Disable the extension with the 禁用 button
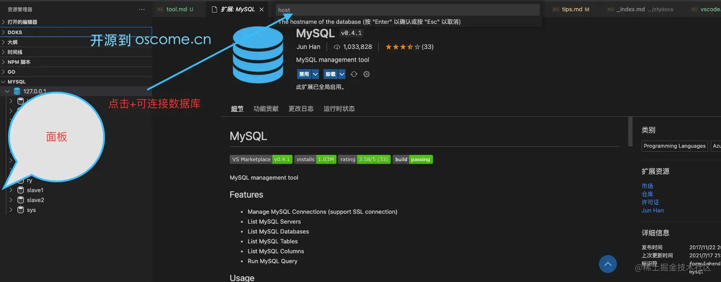 304,74
